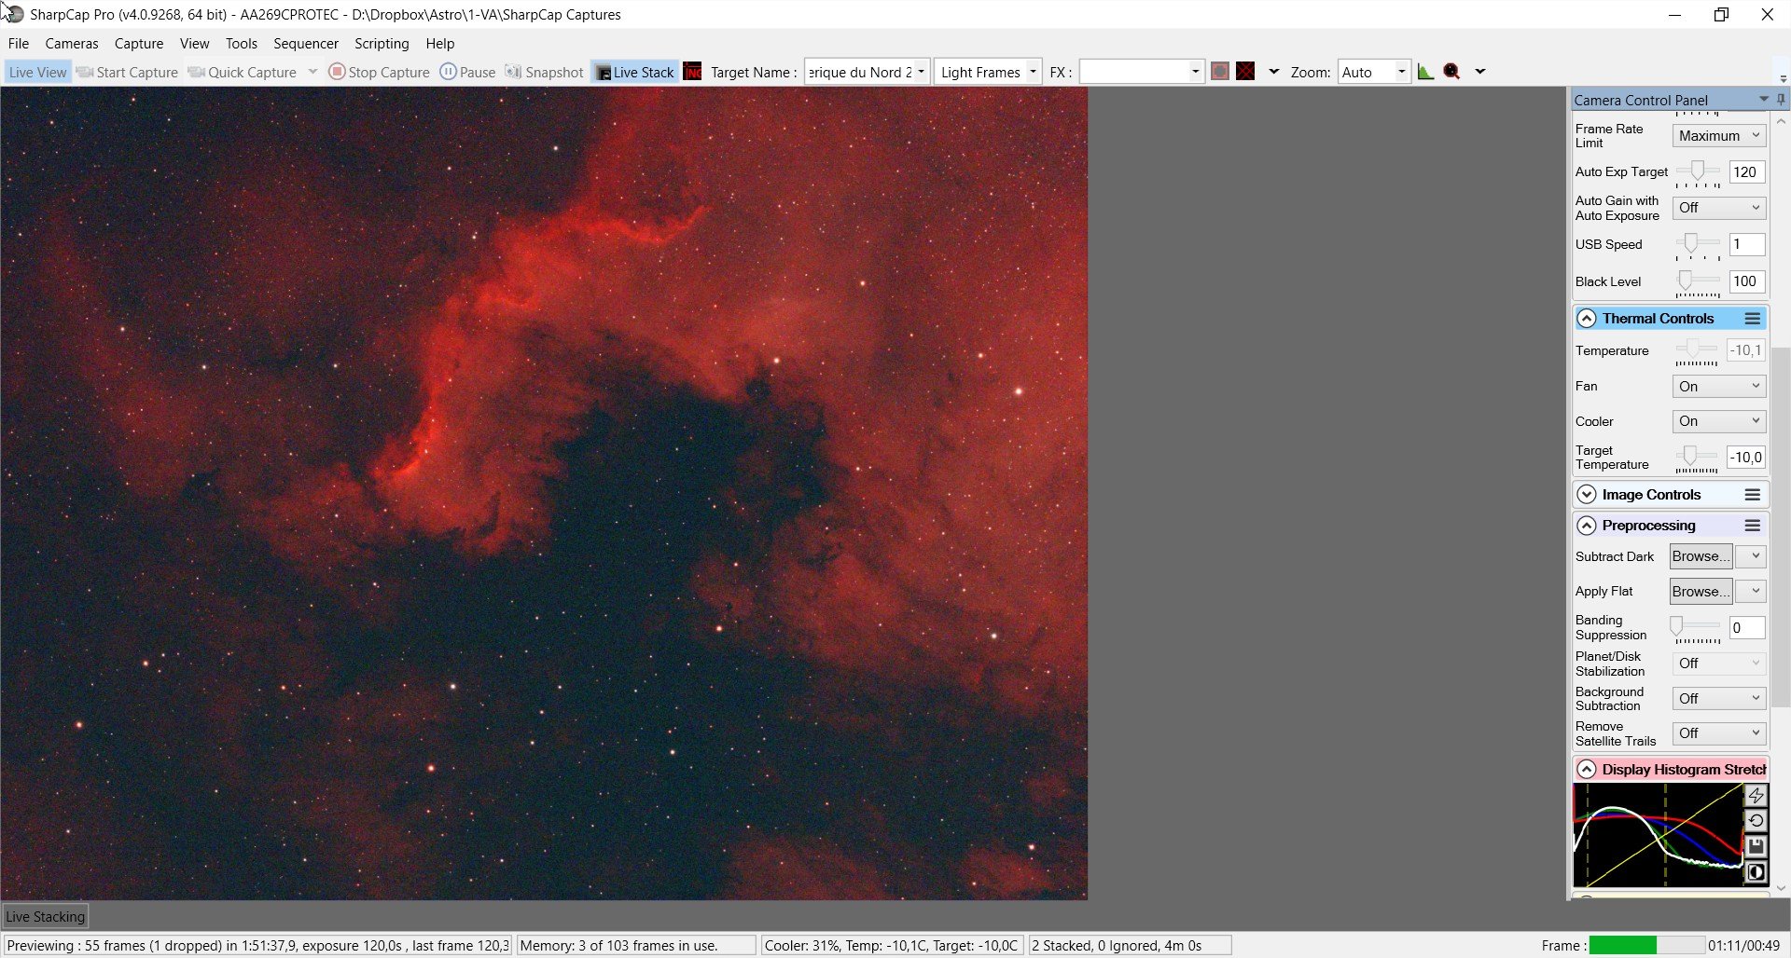This screenshot has height=958, width=1791.
Task: Adjust the Black Level slider
Action: pyautogui.click(x=1697, y=281)
